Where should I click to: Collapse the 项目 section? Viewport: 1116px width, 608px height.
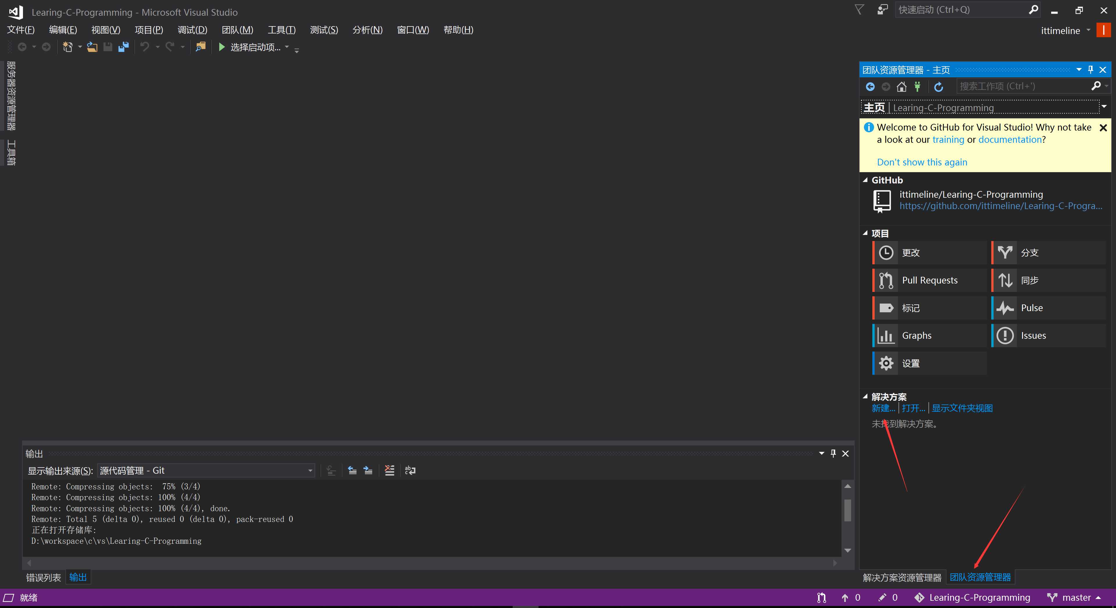865,233
